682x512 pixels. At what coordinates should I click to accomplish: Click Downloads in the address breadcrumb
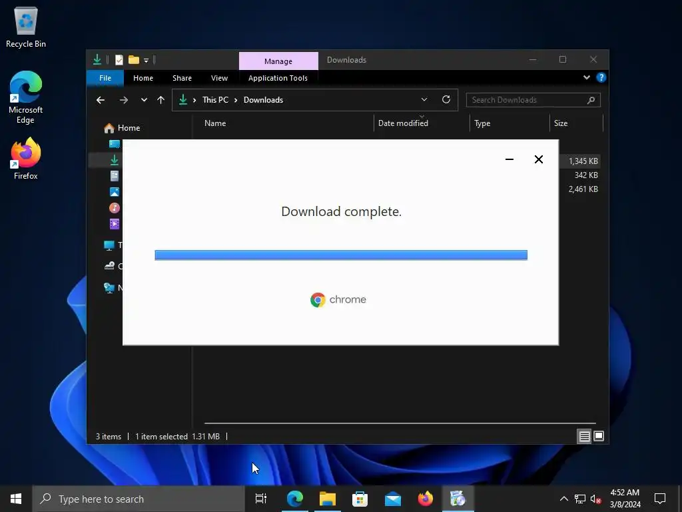pyautogui.click(x=263, y=100)
